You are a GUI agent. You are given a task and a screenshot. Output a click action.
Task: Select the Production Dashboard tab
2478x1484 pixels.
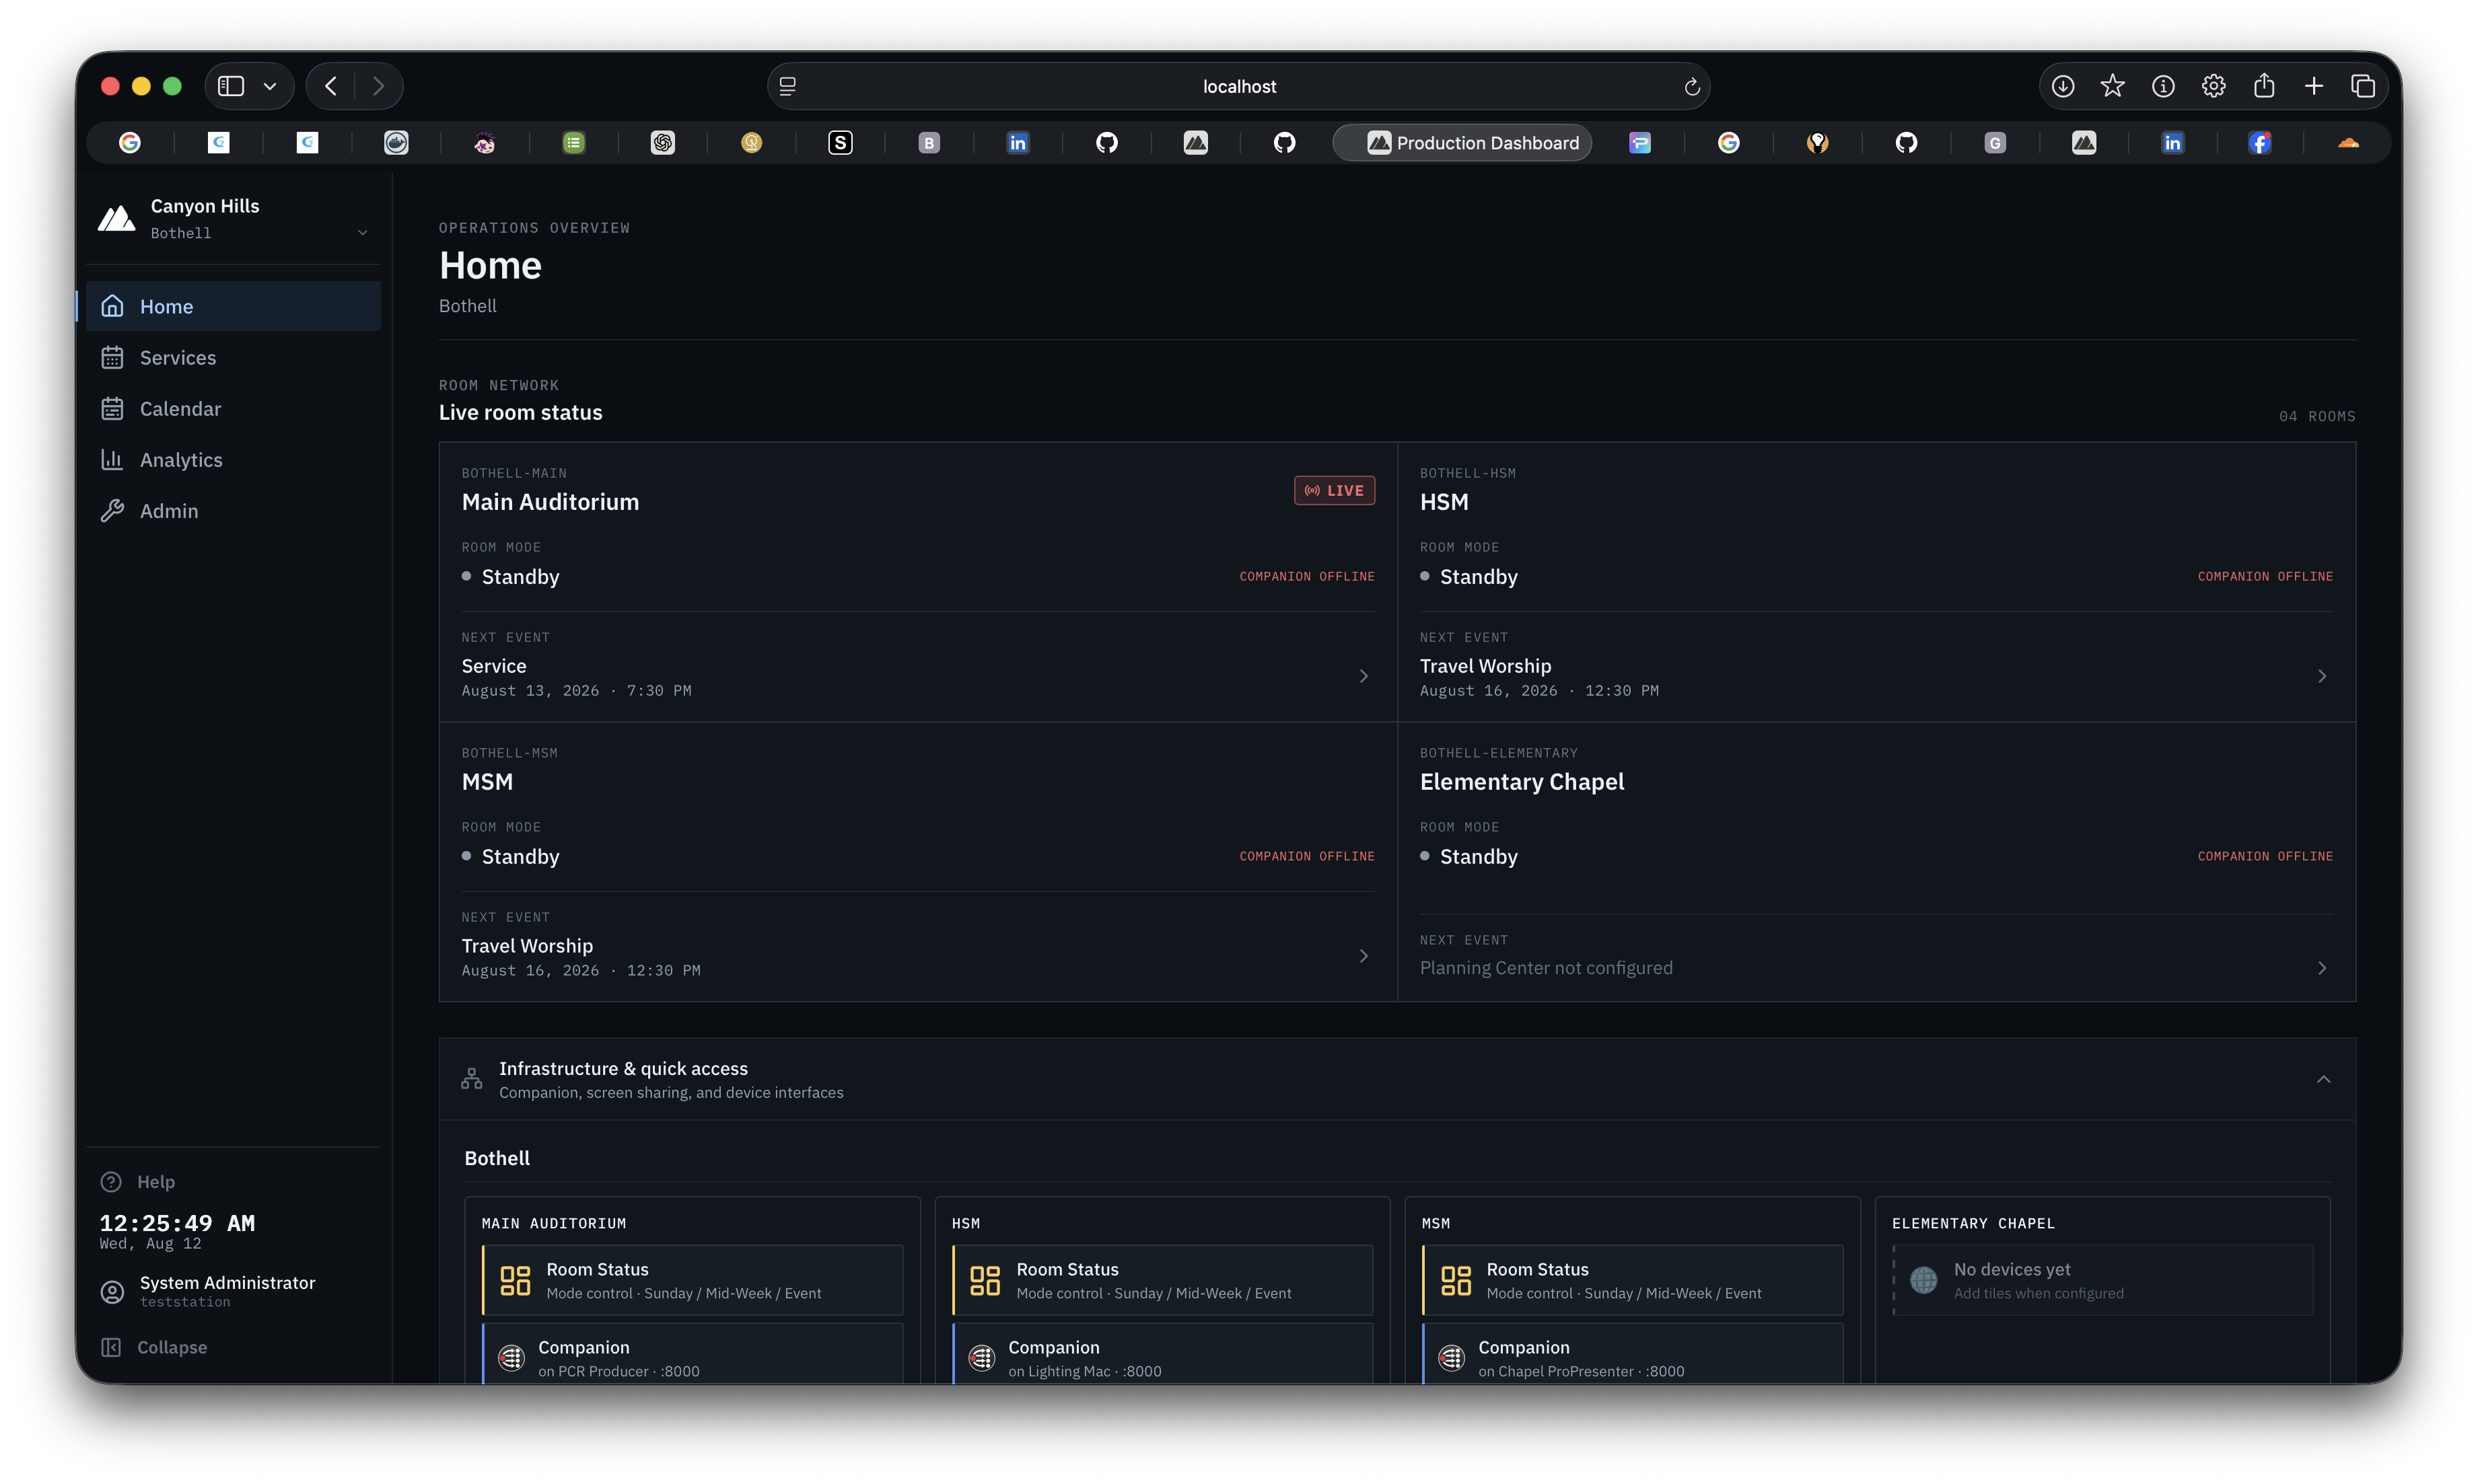1462,143
